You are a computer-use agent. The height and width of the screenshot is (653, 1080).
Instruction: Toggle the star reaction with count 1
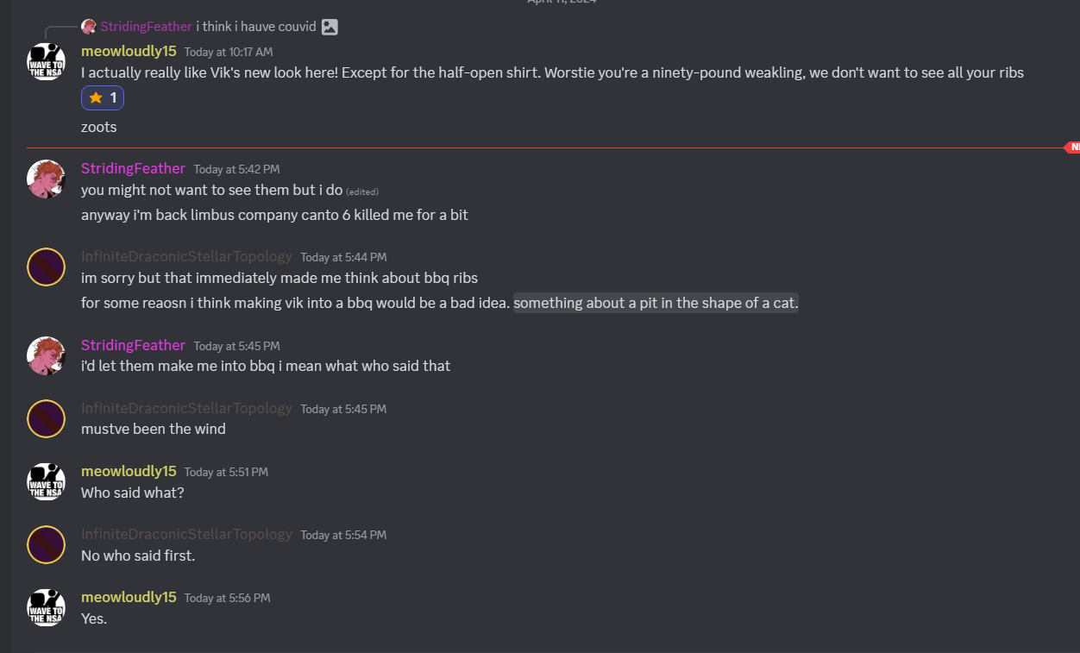(x=103, y=98)
